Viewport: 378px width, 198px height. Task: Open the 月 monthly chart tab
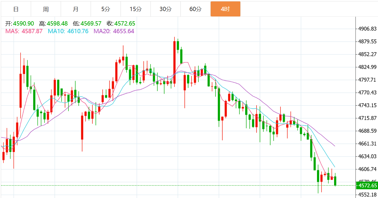coord(76,9)
